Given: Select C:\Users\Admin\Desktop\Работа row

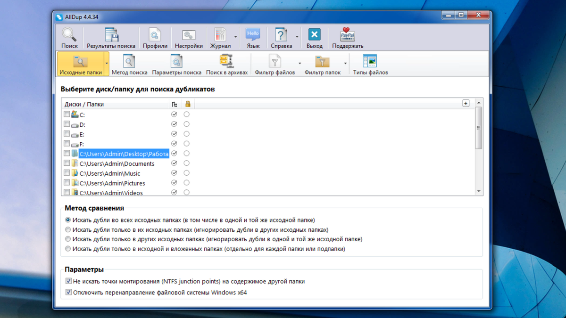Looking at the screenshot, I should (x=124, y=154).
